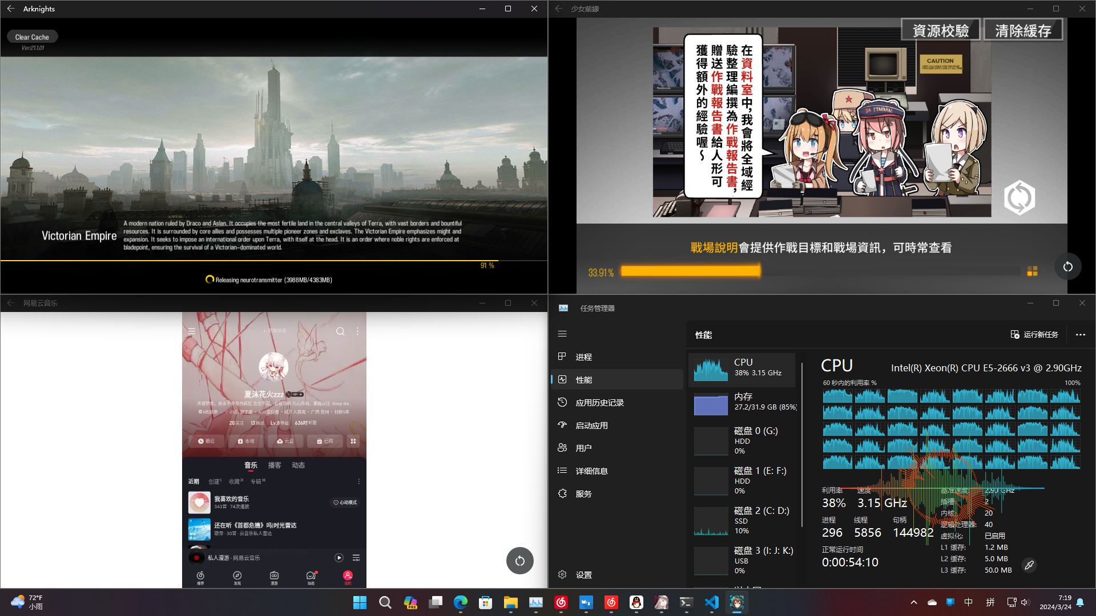
Task: Open 应用历史记录 in Task Manager
Action: coord(617,402)
